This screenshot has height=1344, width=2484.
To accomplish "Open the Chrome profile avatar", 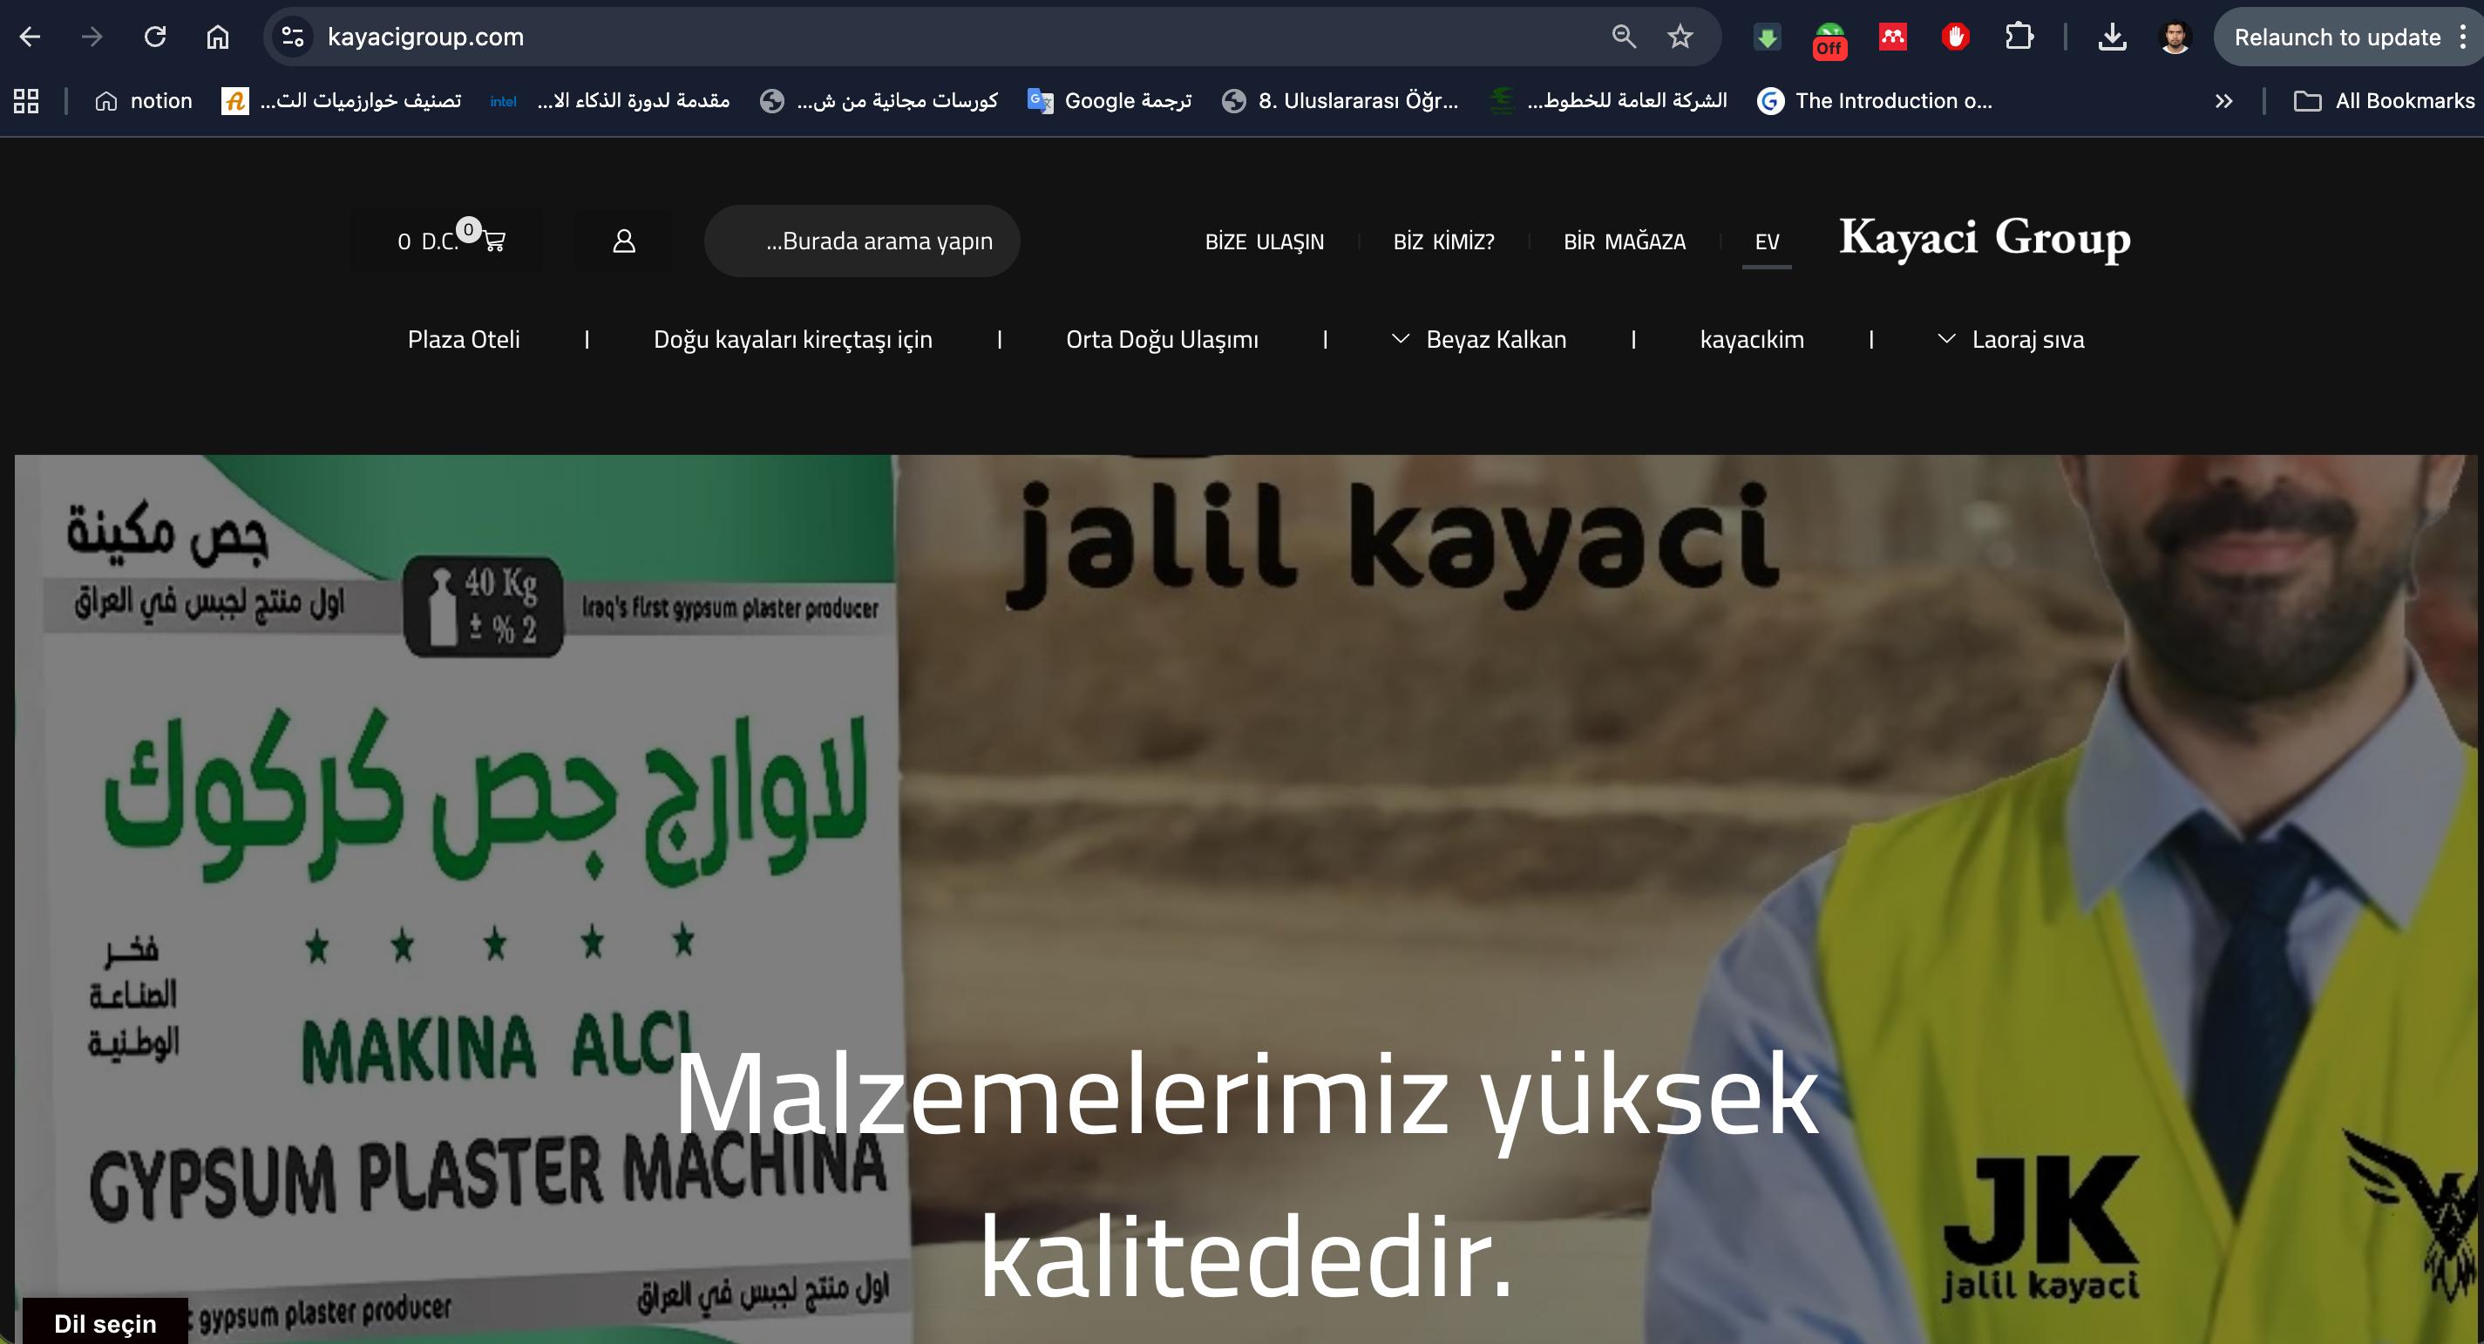I will pos(2175,37).
